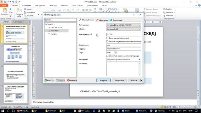
Task: Enable compressed client/server protocol checkbox
Action: [107, 56]
